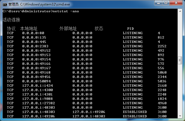Click foreign address 127.0.0.1:49206
Image resolution: width=185 pixels, height=121 pixels.
(89, 112)
